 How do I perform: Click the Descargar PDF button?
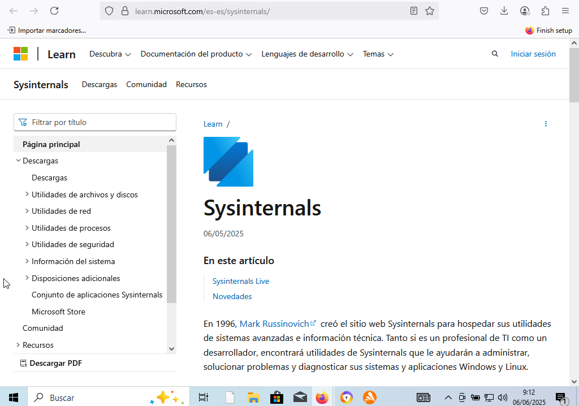click(x=51, y=363)
